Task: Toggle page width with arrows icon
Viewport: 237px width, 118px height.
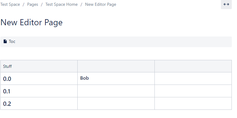Action: [226, 4]
